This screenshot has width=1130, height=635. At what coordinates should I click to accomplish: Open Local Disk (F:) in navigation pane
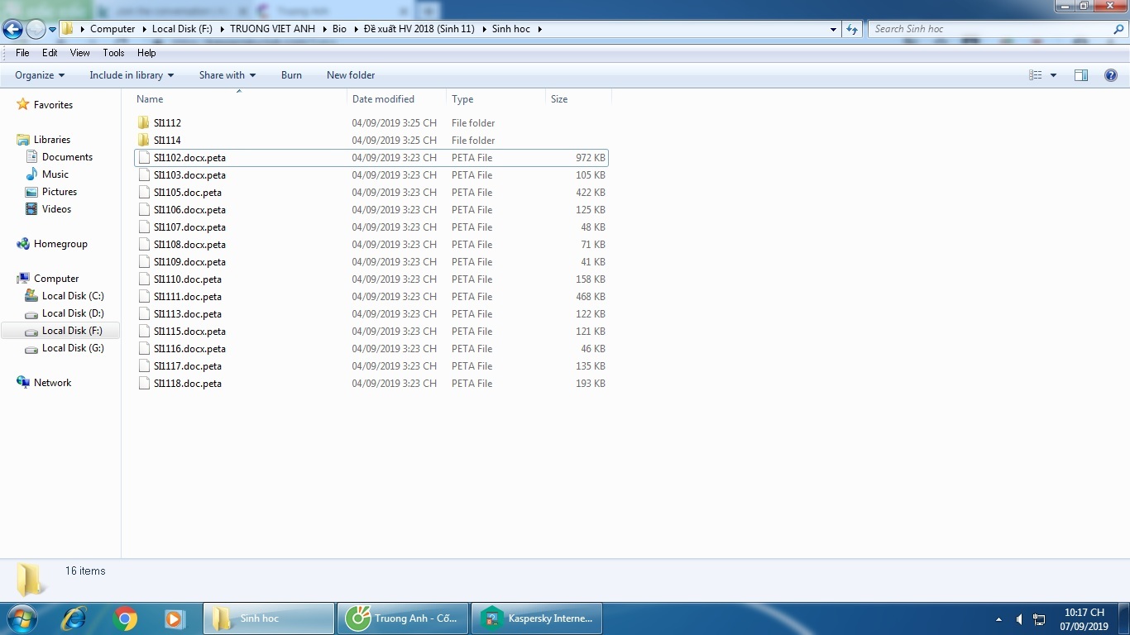72,331
